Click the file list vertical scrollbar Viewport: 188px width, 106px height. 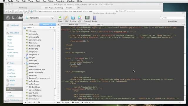coord(55,59)
